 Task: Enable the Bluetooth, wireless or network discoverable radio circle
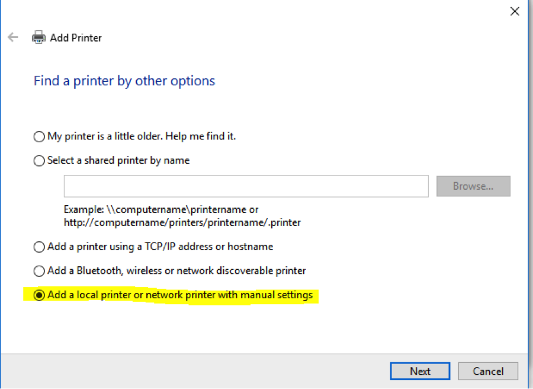(x=39, y=271)
